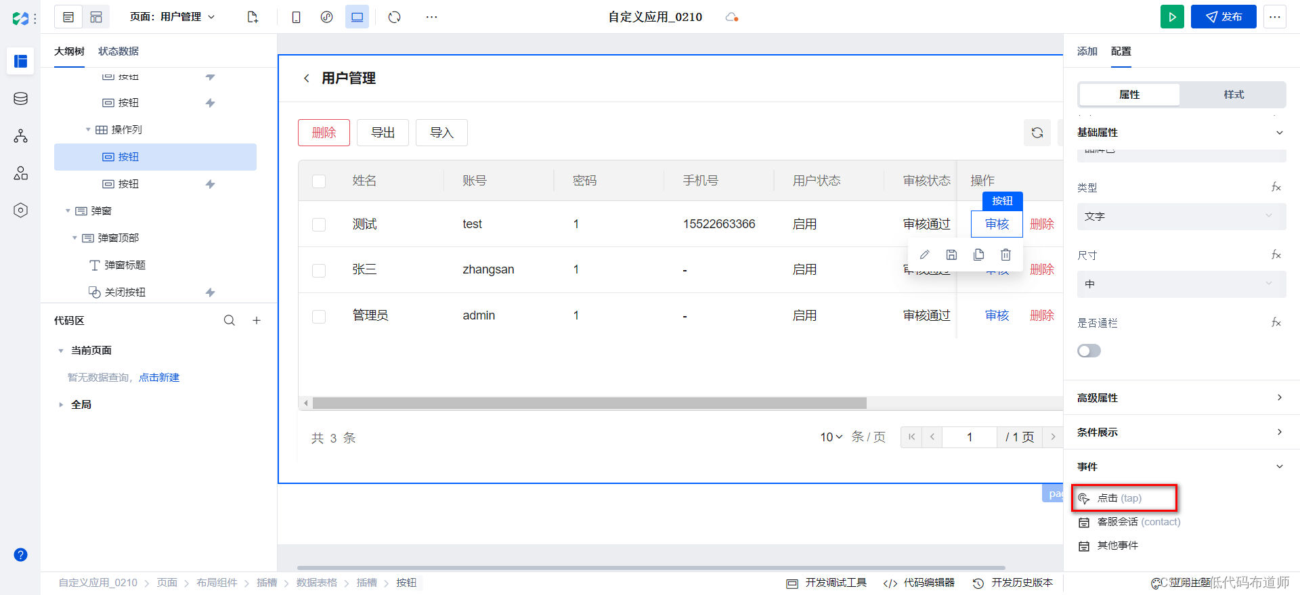Image resolution: width=1300 pixels, height=595 pixels.
Task: Click the table horizontal scrollbar thumb
Action: [589, 403]
